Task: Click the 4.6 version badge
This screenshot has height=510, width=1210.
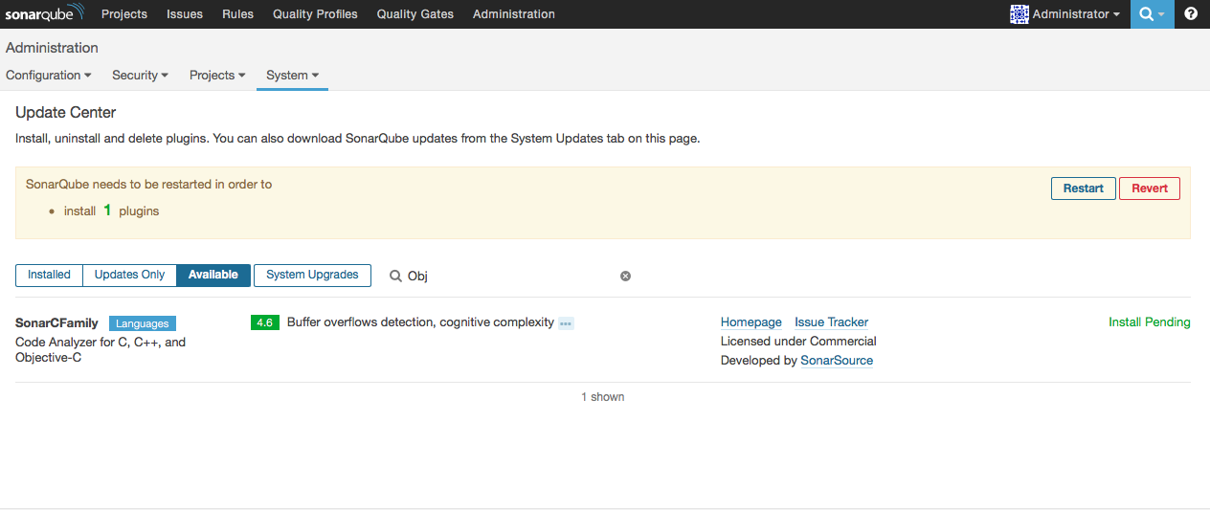Action: coord(265,322)
